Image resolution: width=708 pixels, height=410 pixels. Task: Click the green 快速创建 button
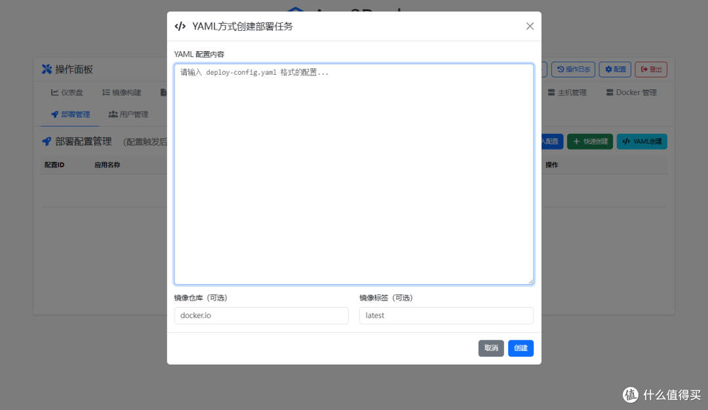(x=590, y=142)
